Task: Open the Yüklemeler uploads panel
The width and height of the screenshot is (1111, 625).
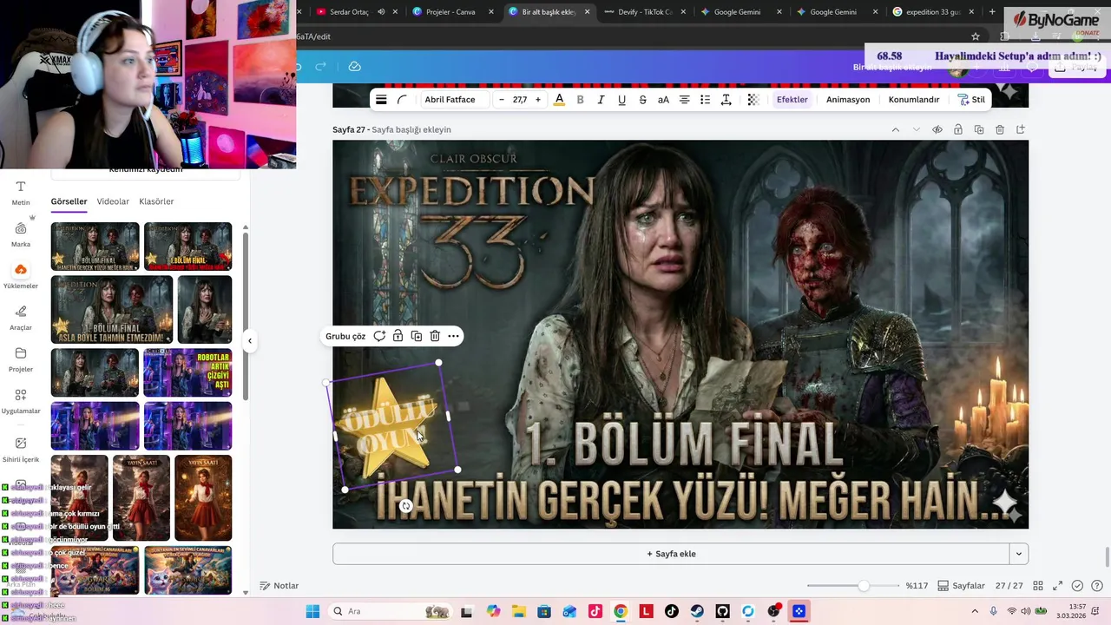Action: (x=21, y=276)
